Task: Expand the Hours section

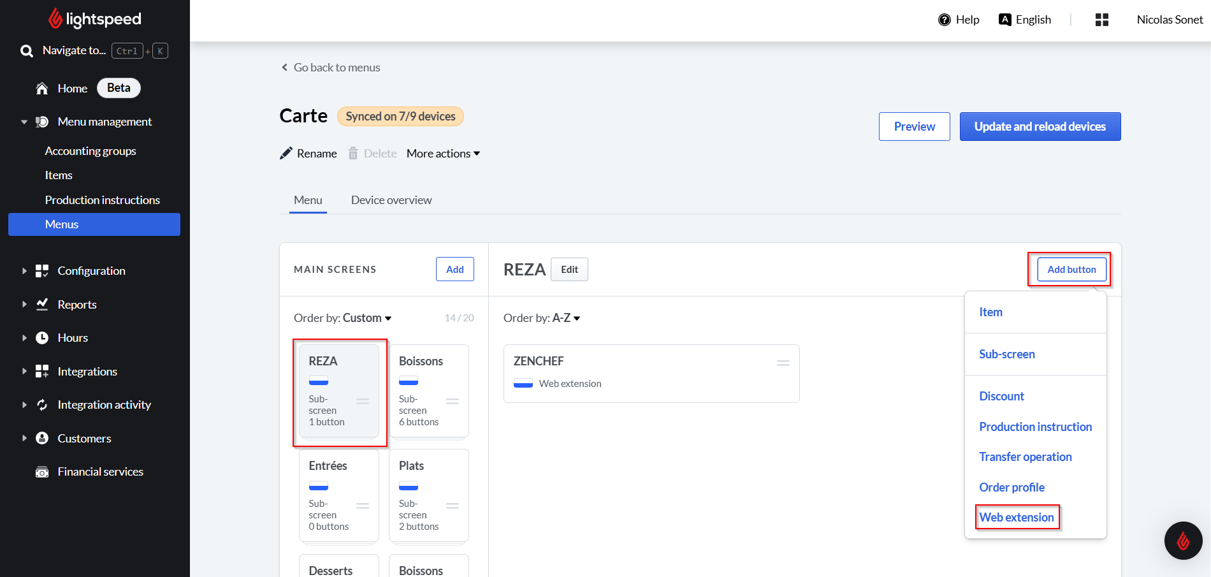Action: coord(24,338)
